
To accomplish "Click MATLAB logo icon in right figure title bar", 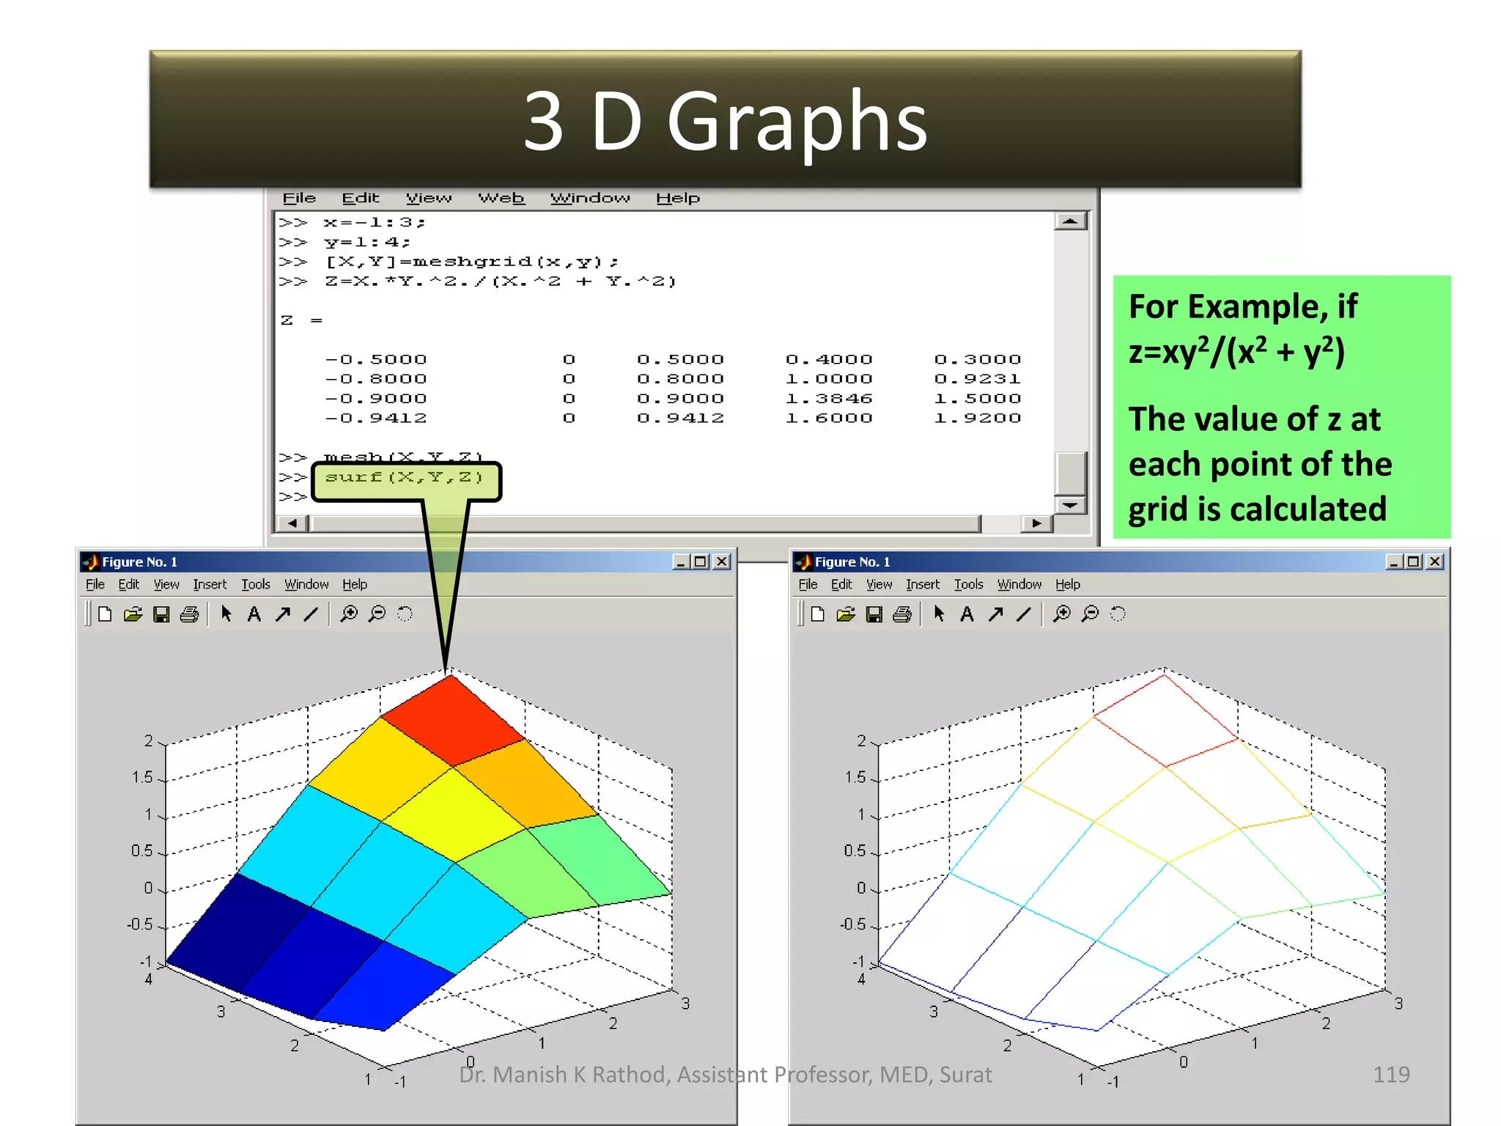I will coord(804,562).
